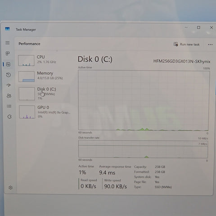Click the Formatted 238 GB value
This screenshot has width=216, height=216.
(160, 172)
